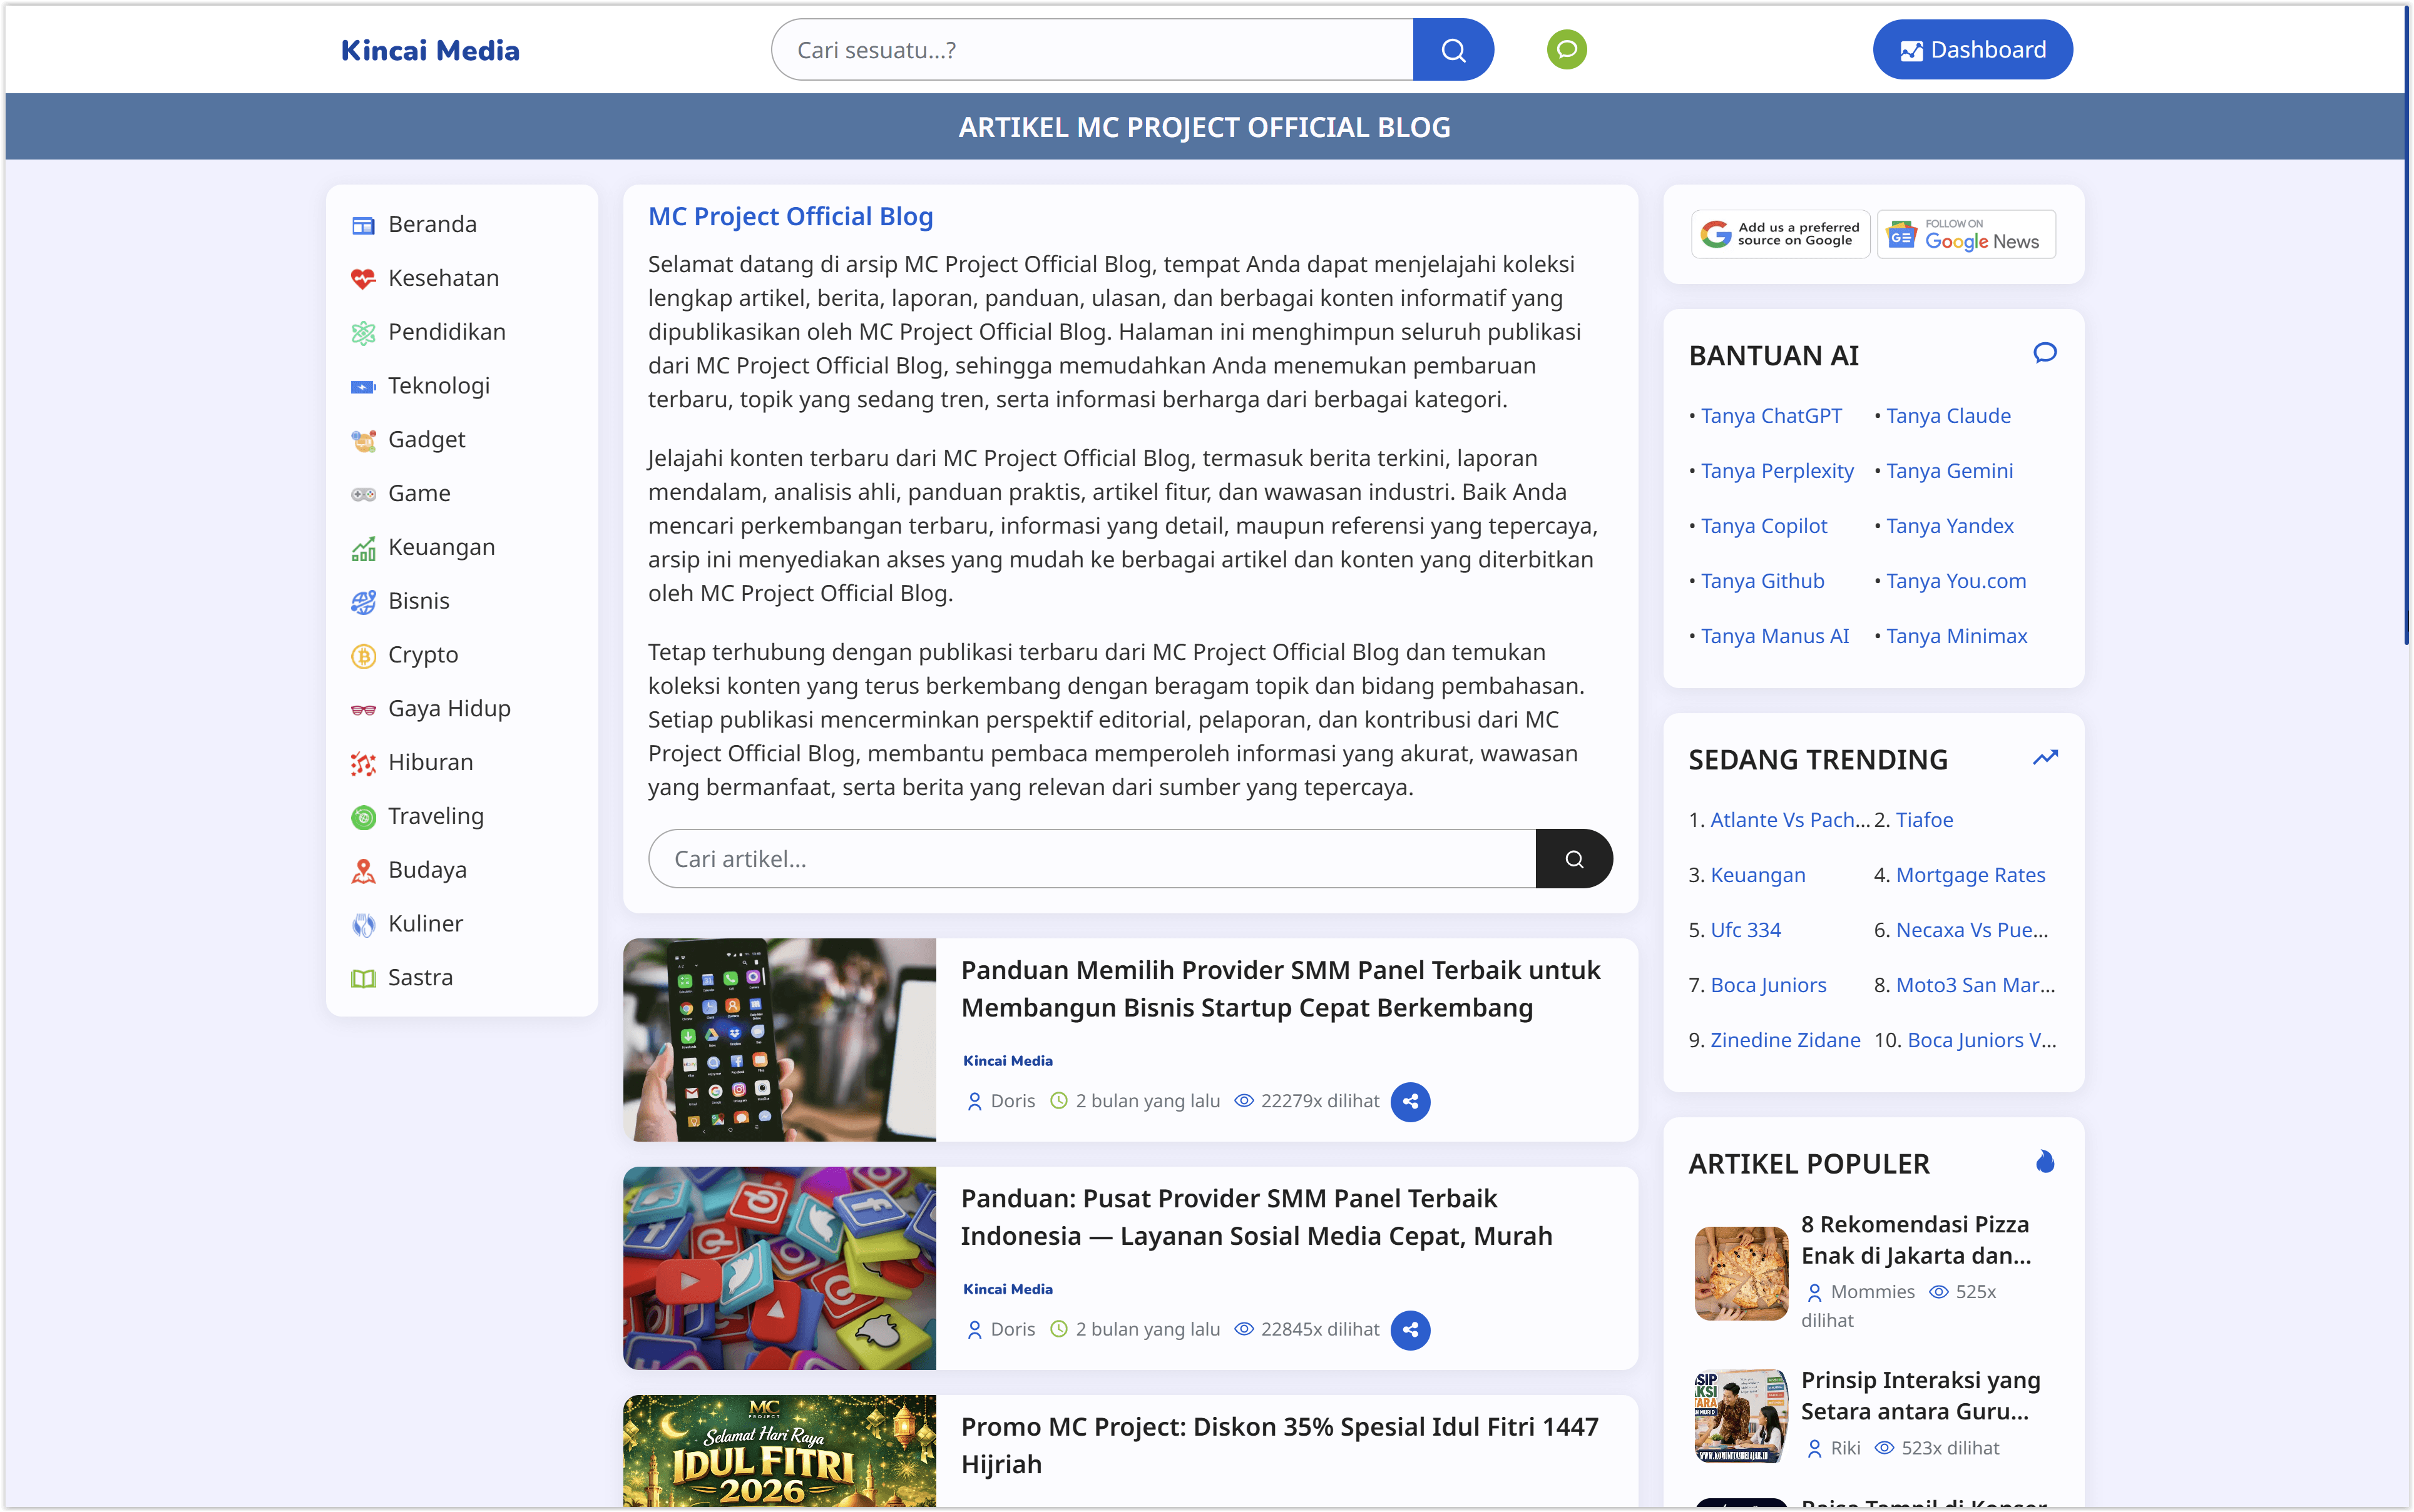Screen dimensions: 2414x1512
Task: Click the Sastra open book icon
Action: pos(363,979)
